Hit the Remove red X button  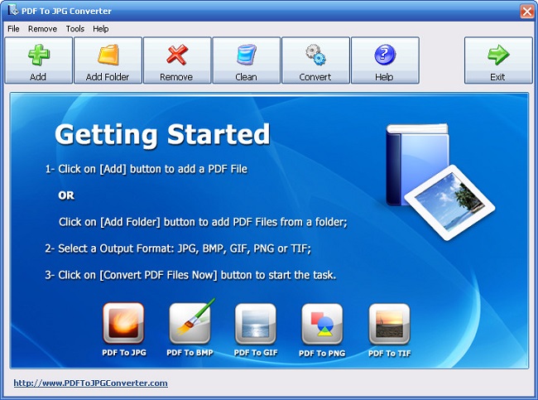176,60
